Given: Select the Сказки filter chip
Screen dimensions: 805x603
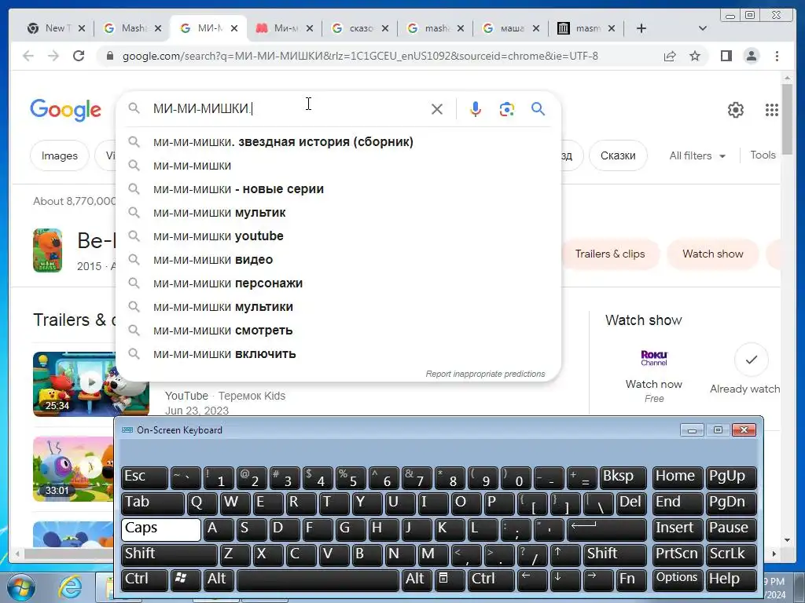Looking at the screenshot, I should pyautogui.click(x=618, y=155).
